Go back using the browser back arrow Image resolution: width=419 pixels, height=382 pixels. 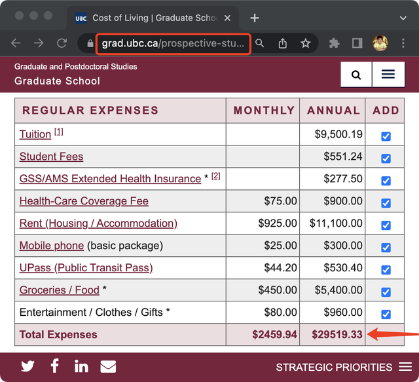tap(16, 43)
